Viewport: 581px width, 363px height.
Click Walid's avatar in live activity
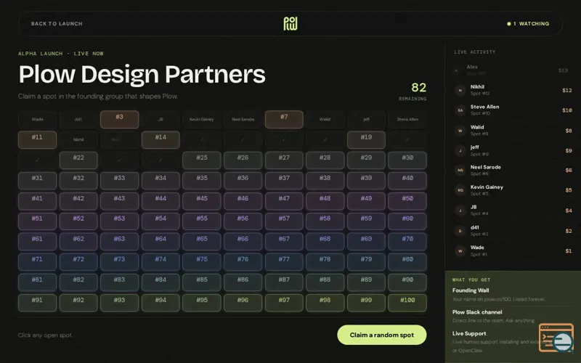click(460, 131)
